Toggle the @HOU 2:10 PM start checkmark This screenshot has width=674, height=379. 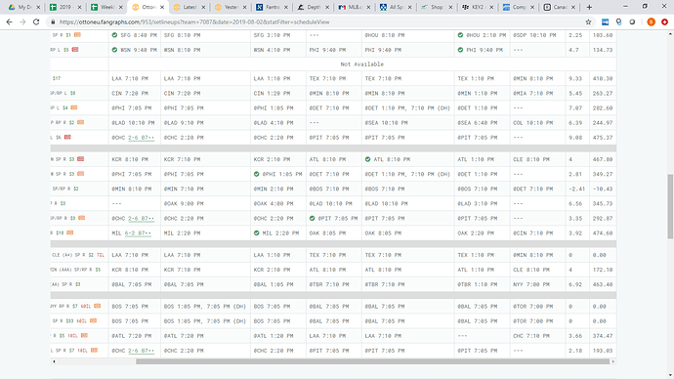point(460,35)
